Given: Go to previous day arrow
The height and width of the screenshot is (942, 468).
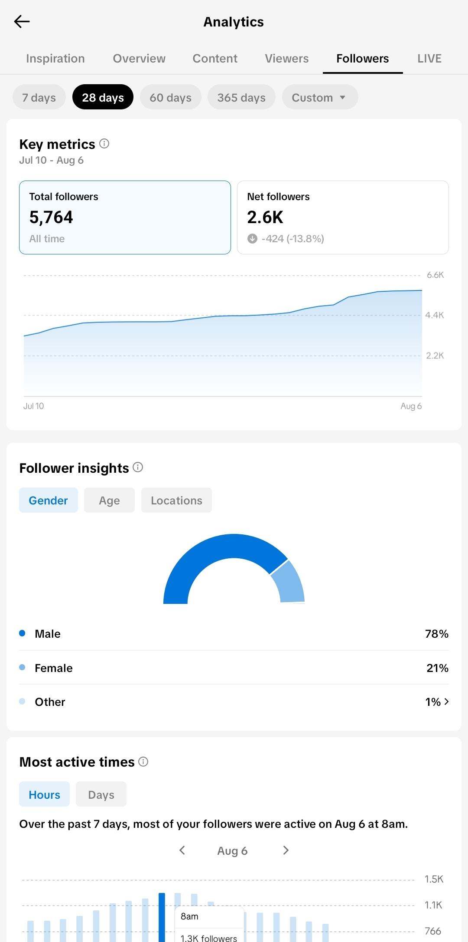Looking at the screenshot, I should tap(182, 850).
